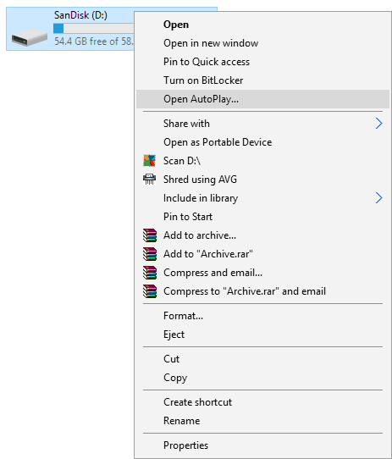Click WinRAR icon next to Add to archive...
Screen dimensions: 392x459
150,235
